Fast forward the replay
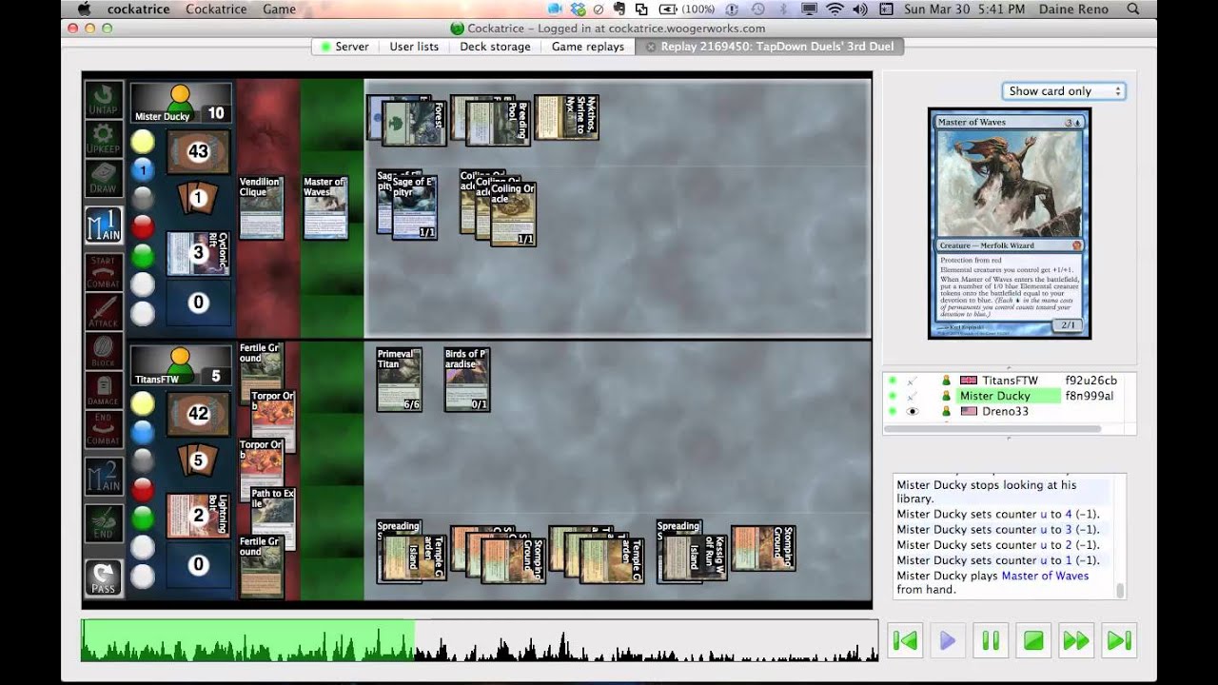 1076,640
